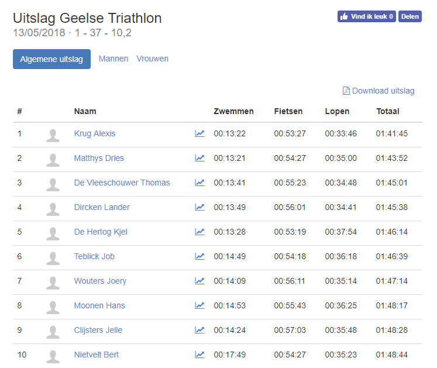This screenshot has height=368, width=437.
Task: Click the avatar icon of De Hertog Kjel
Action: coord(53,233)
